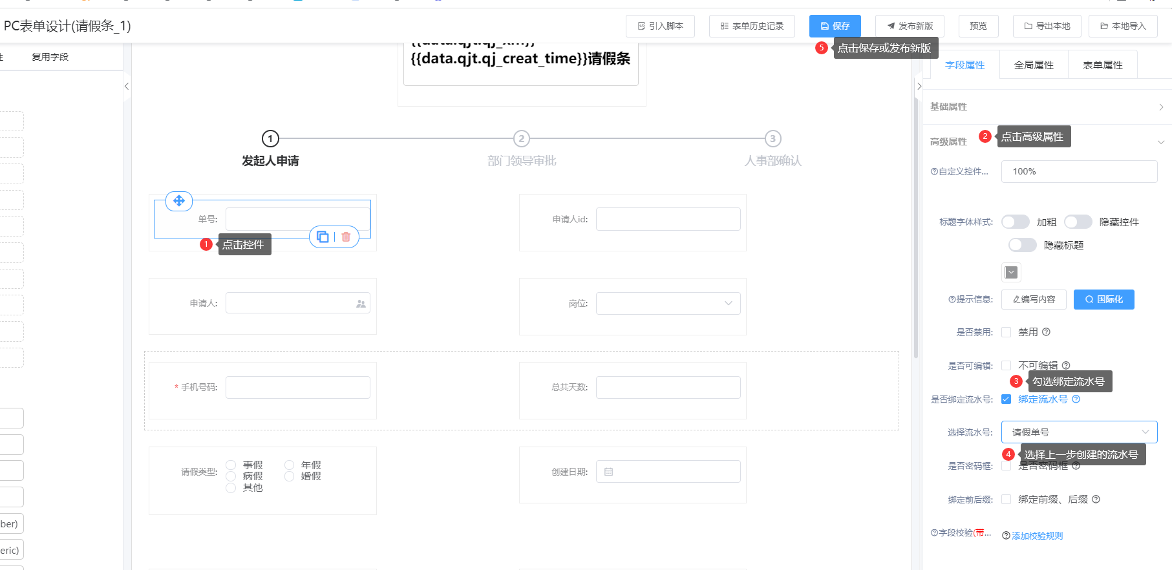Click 本地导入 to import
Screen dimensions: 1172x570
point(1123,26)
